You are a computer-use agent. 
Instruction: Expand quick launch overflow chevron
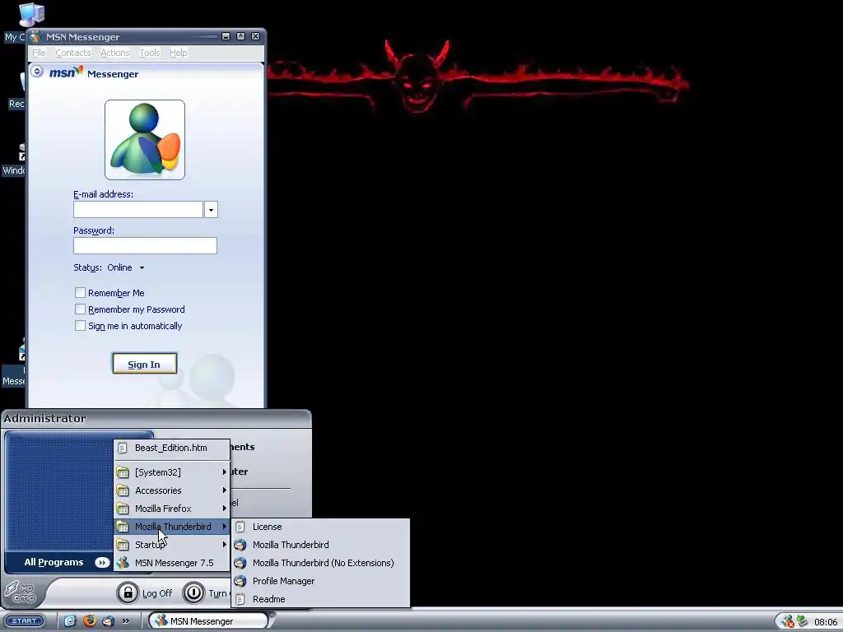pyautogui.click(x=126, y=620)
